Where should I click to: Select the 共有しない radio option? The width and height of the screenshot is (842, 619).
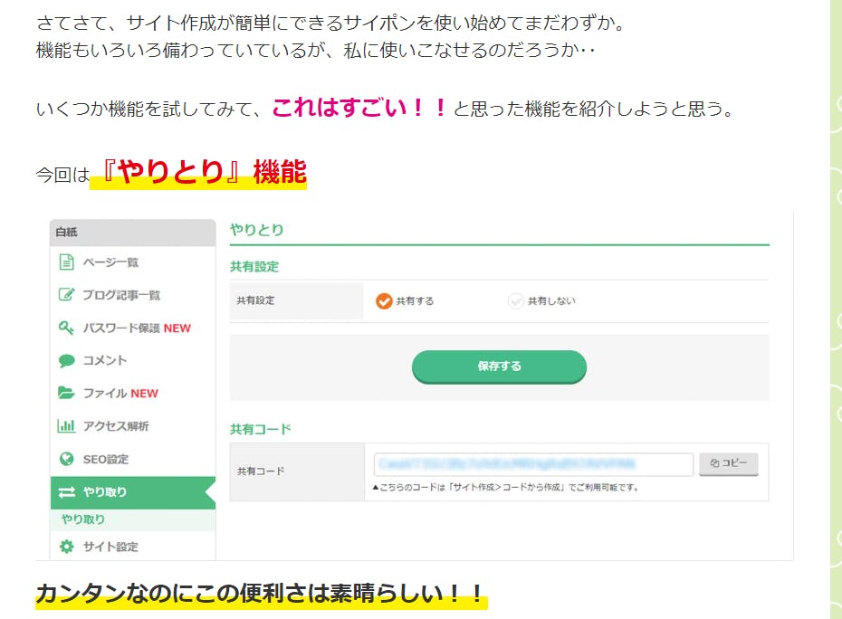click(516, 300)
